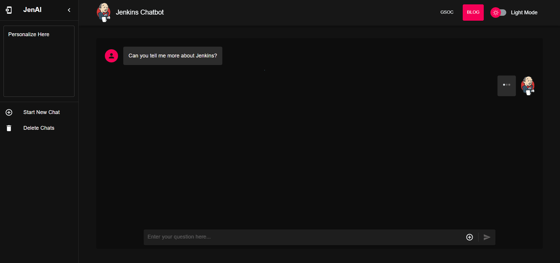Click the plus-circle icon next to Start New Chat
This screenshot has width=560, height=263.
pyautogui.click(x=9, y=112)
